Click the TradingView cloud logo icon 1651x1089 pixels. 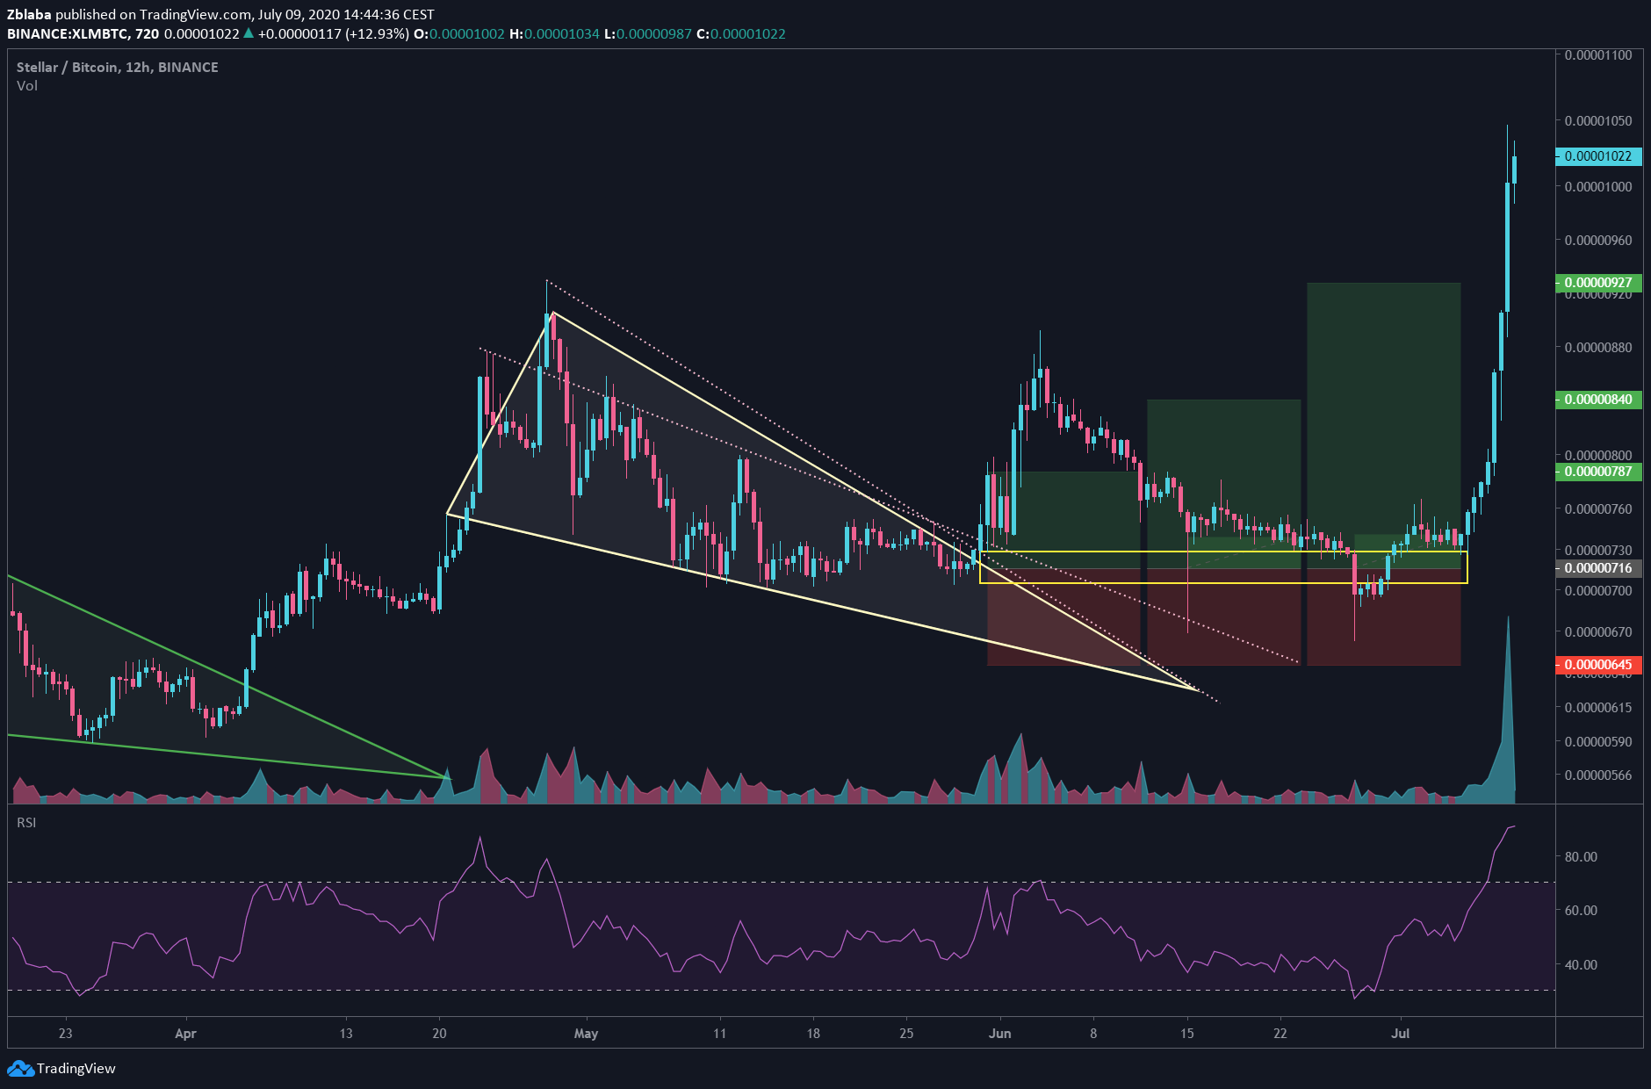click(20, 1069)
